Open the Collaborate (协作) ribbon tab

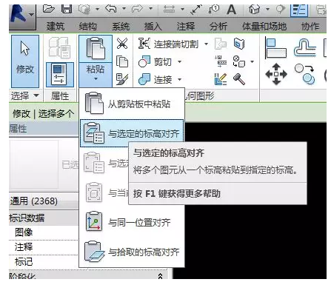pos(310,26)
